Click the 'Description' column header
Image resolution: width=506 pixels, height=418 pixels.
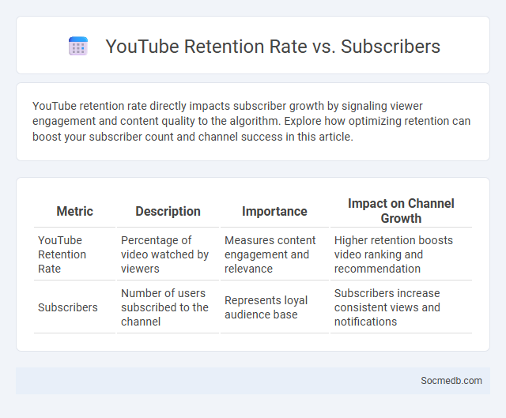168,211
